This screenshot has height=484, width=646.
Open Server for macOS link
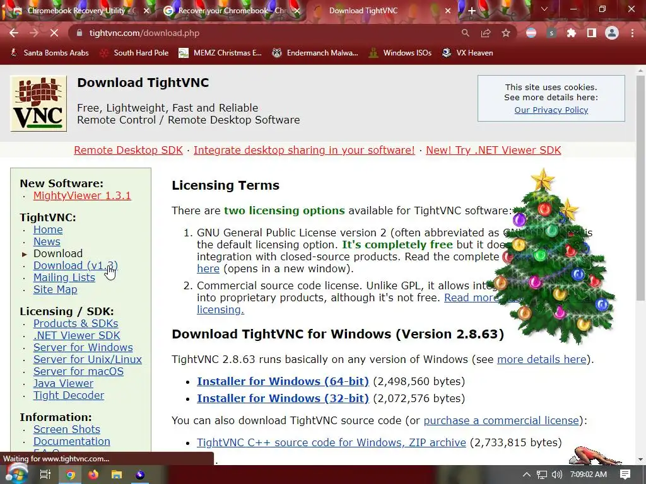pyautogui.click(x=78, y=371)
